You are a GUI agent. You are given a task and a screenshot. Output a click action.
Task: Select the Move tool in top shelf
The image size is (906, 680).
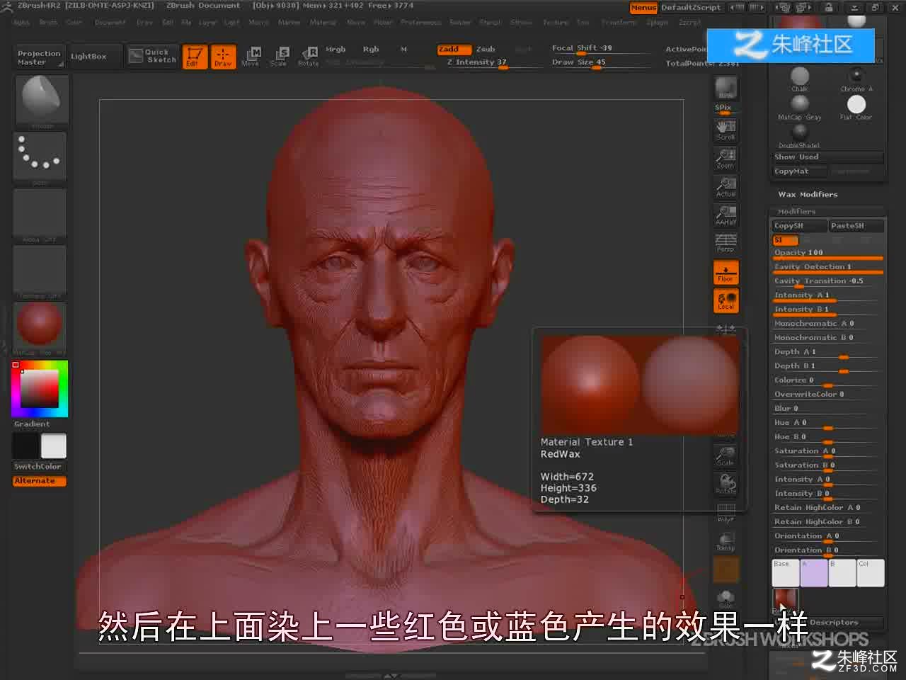click(x=251, y=56)
